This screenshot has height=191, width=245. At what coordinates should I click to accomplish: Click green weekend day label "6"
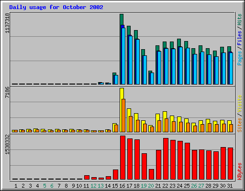click(x=52, y=186)
